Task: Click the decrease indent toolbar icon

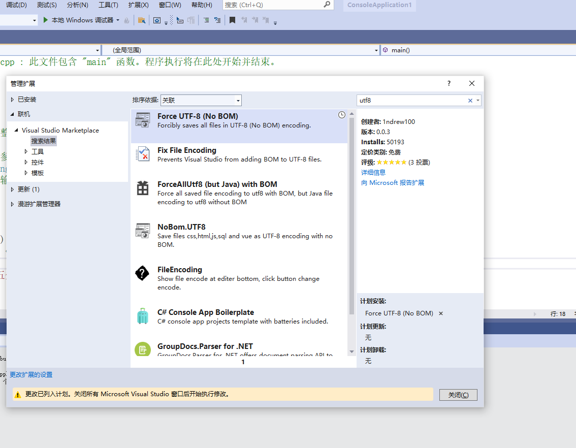Action: [x=191, y=20]
